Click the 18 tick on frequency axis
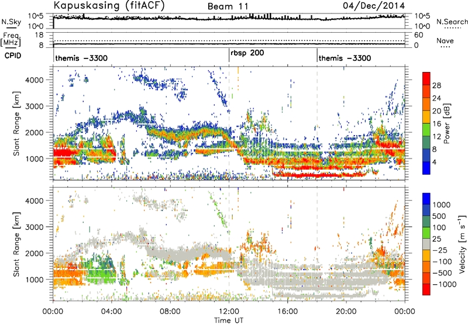 [x=39, y=35]
